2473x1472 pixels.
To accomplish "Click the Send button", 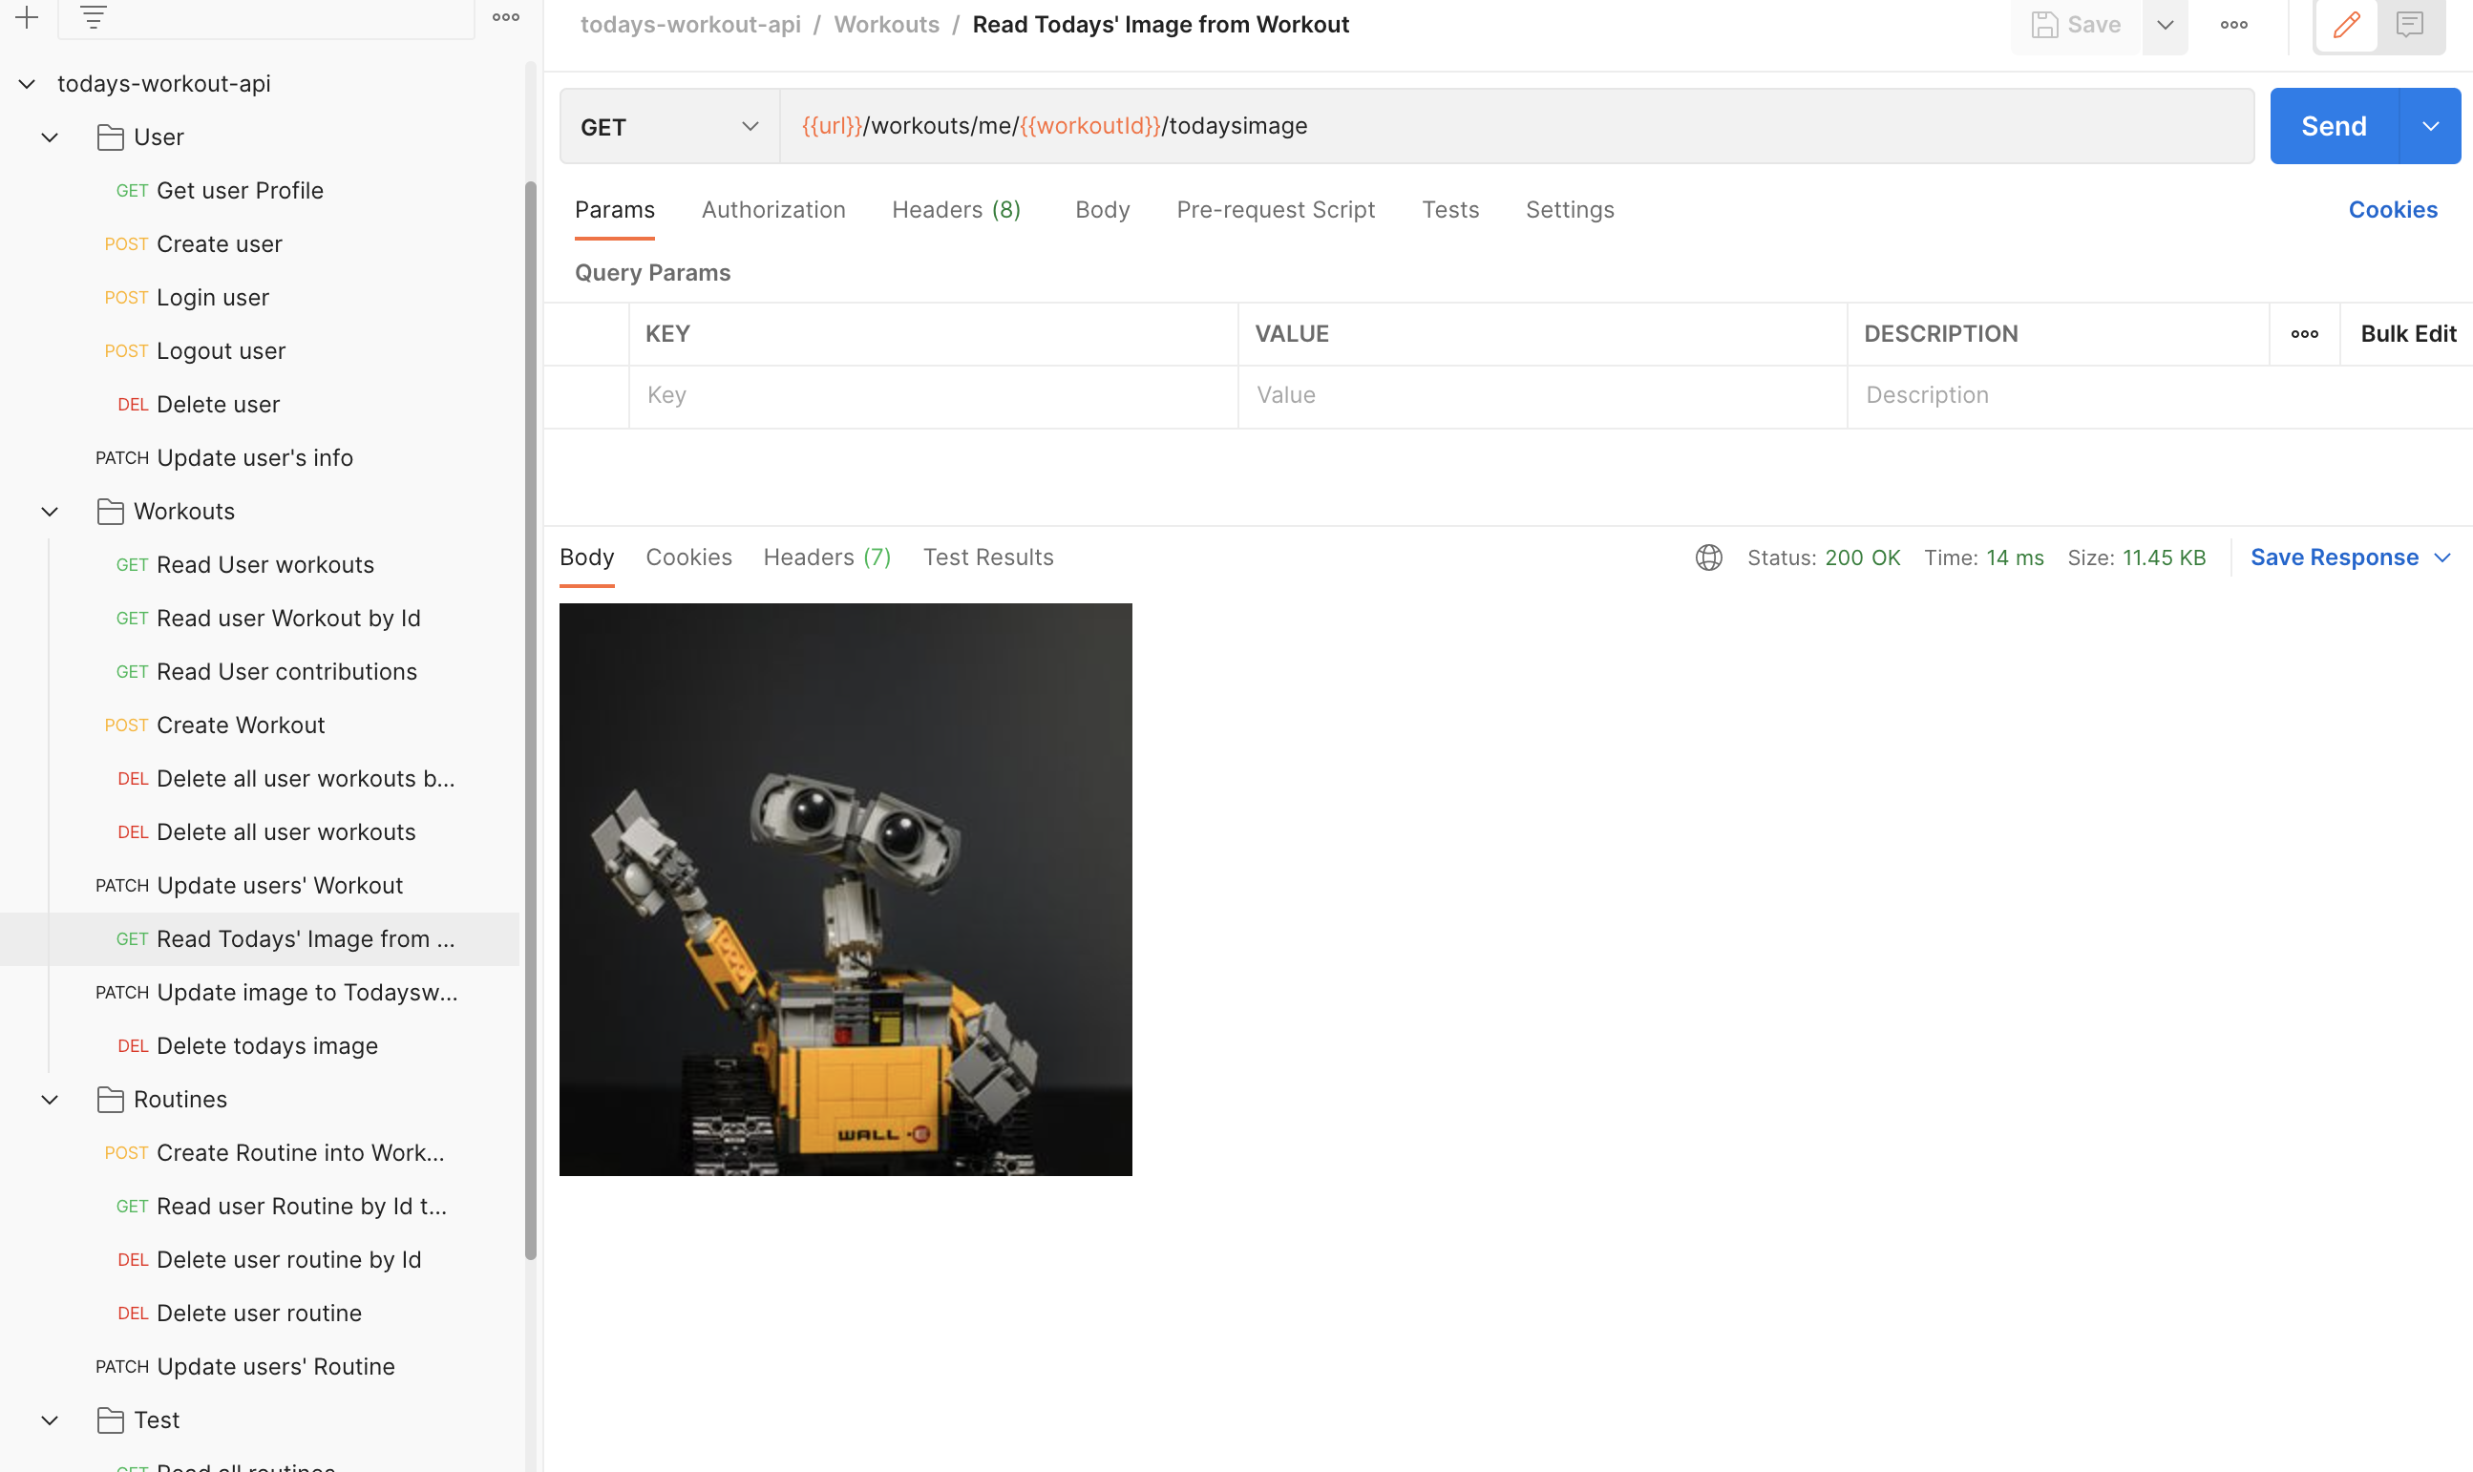I will point(2334,126).
